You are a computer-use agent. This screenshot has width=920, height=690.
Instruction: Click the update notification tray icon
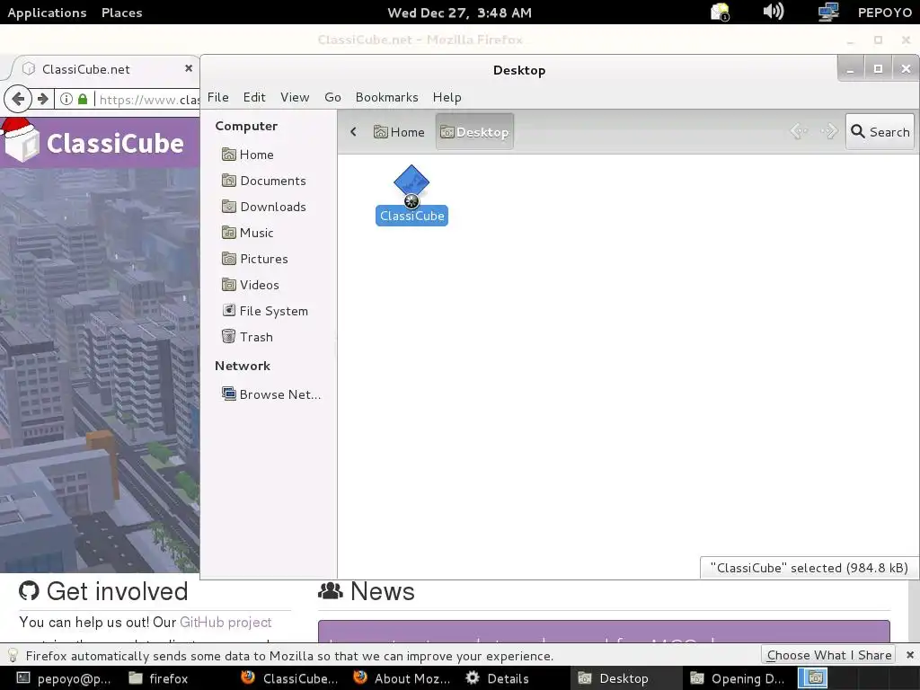click(x=720, y=12)
